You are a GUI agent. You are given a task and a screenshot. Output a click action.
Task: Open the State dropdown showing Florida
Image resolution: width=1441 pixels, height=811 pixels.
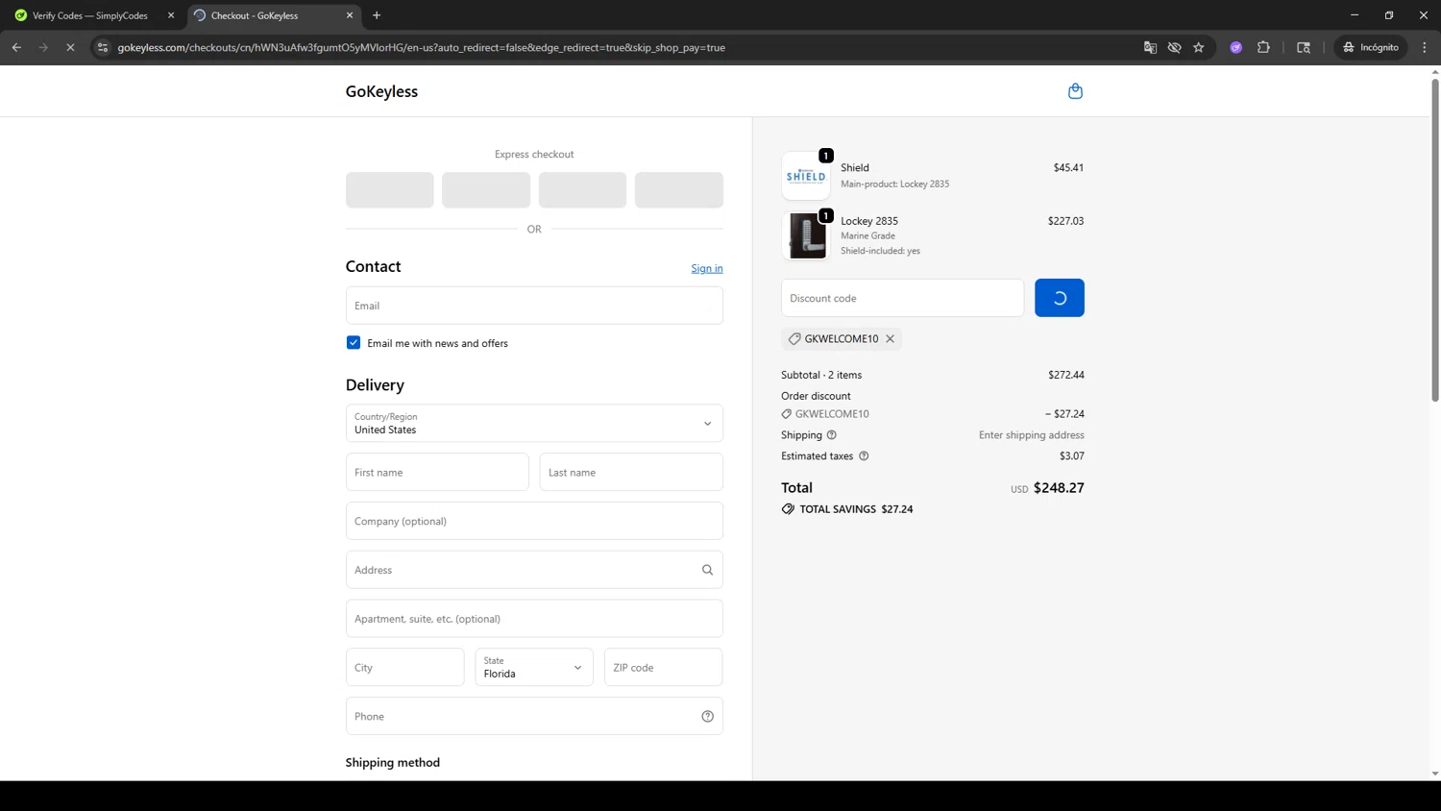point(534,667)
